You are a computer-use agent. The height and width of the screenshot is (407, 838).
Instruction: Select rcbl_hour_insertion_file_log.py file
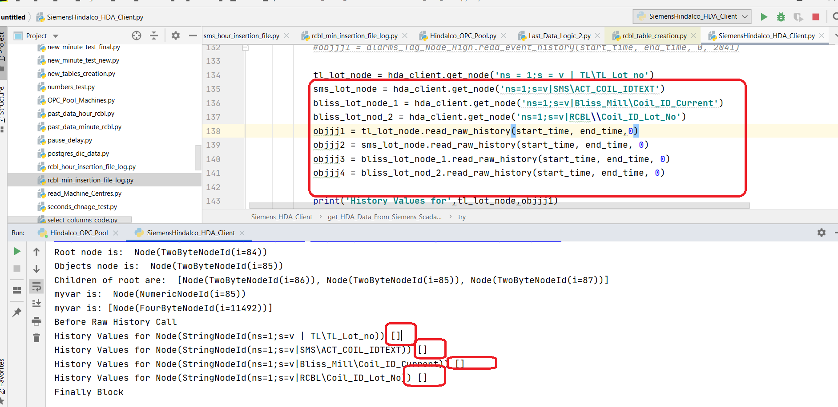tap(92, 167)
